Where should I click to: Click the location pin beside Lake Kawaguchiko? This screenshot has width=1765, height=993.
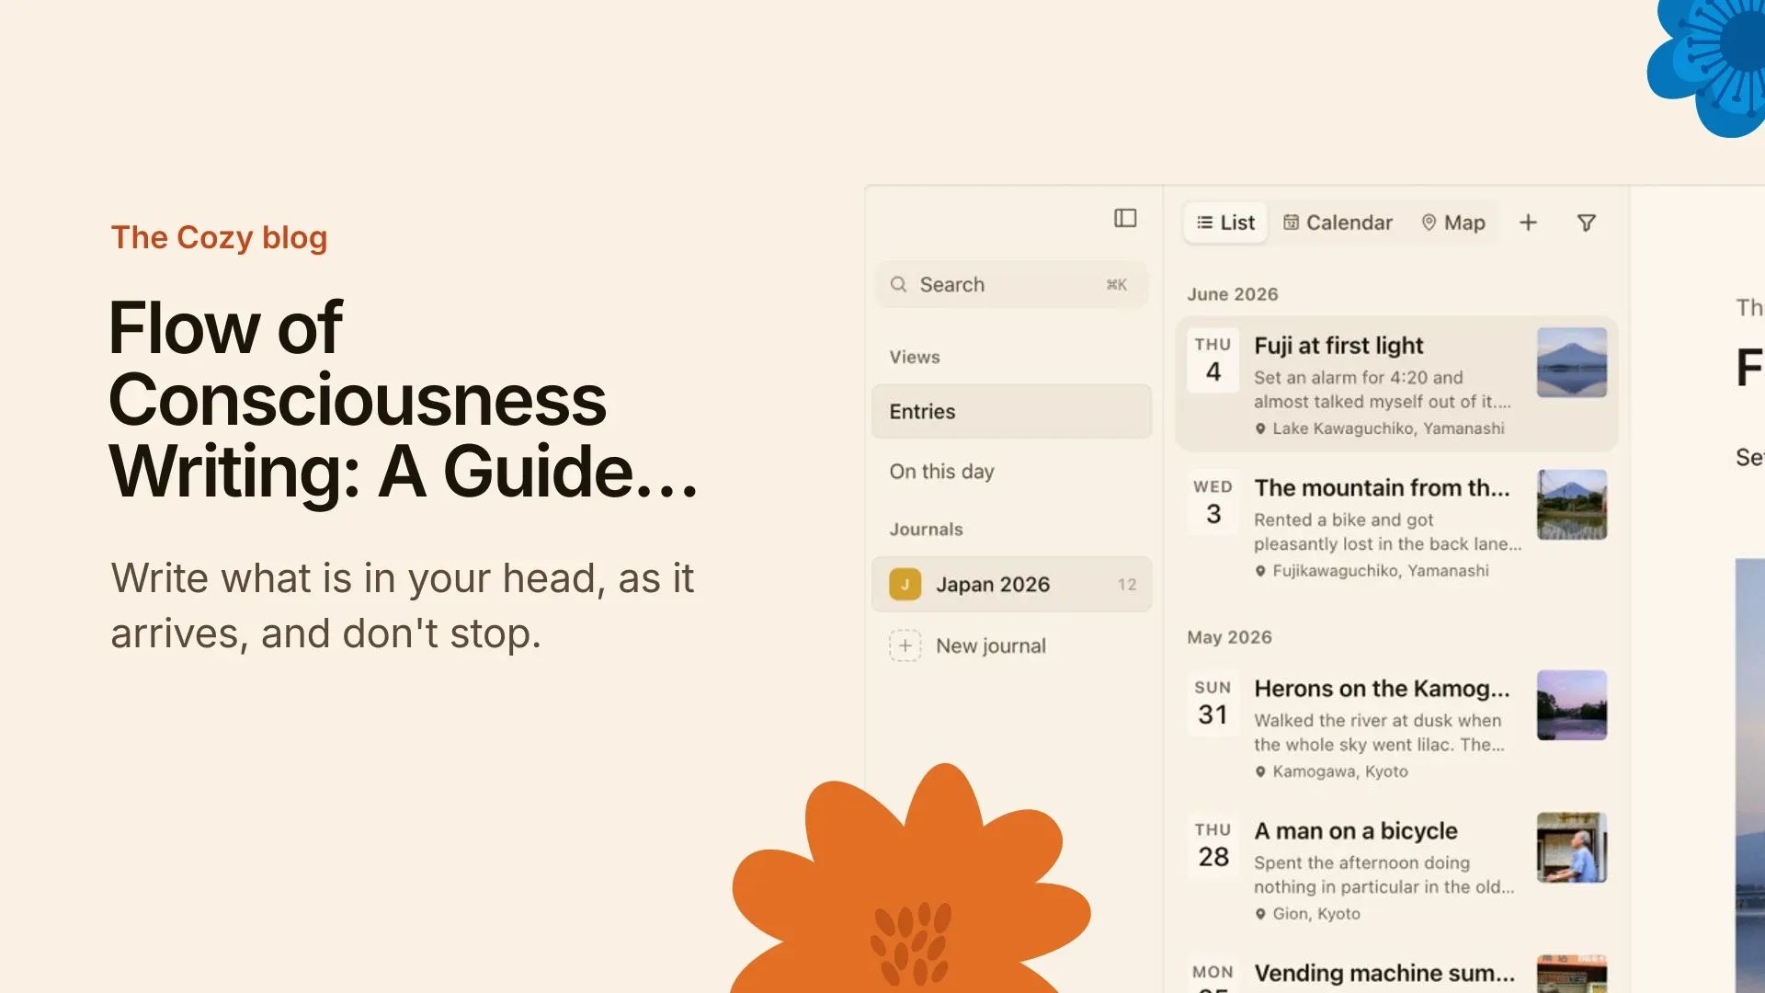coord(1260,428)
